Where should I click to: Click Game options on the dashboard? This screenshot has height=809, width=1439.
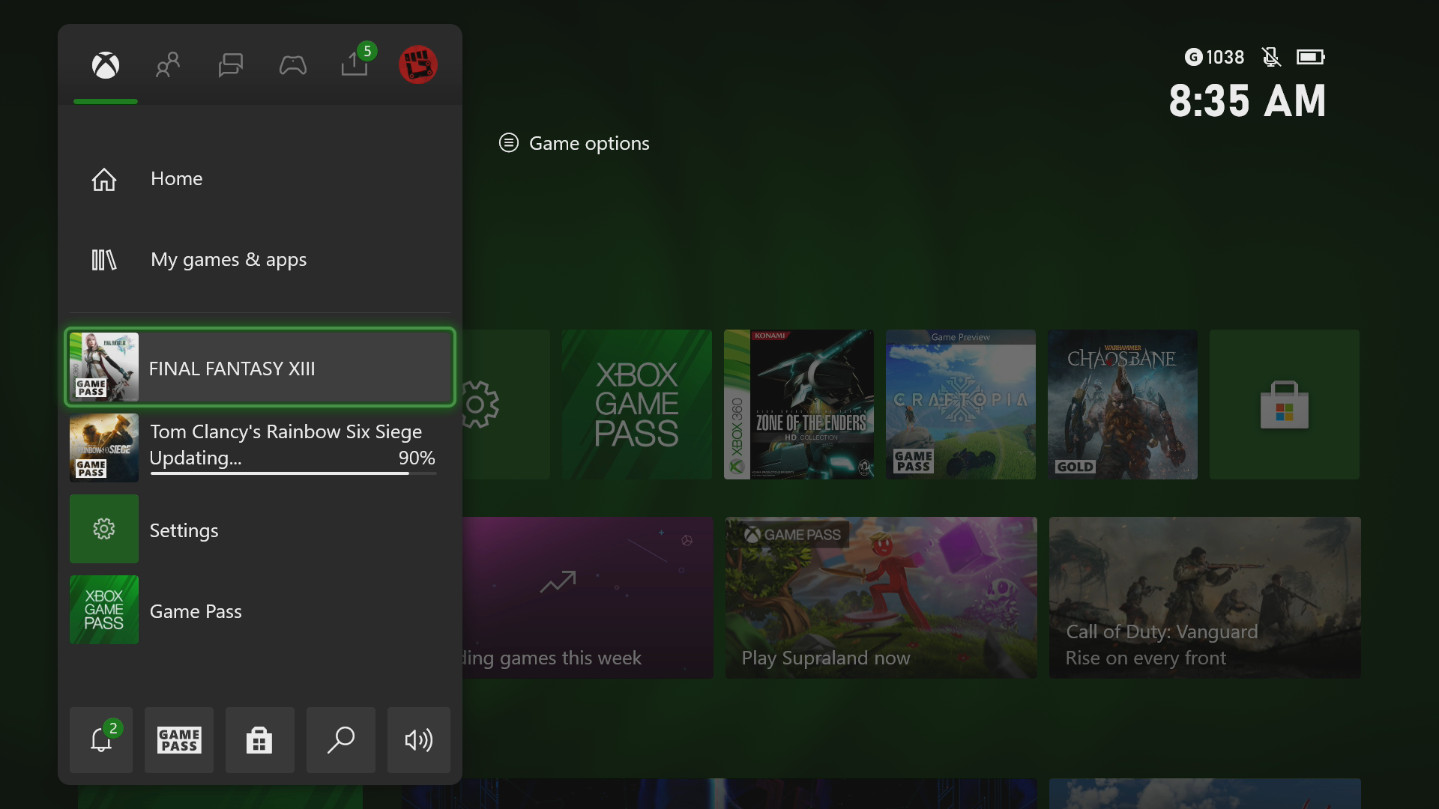coord(574,143)
